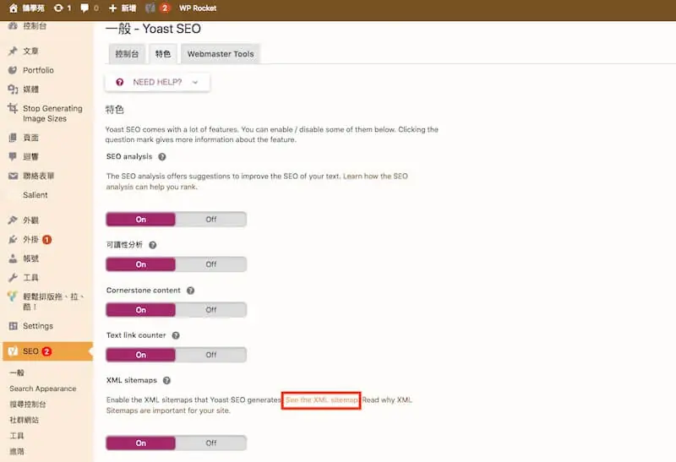Turn Cornerstone content Off
Screen dimensions: 676x462
[210, 310]
